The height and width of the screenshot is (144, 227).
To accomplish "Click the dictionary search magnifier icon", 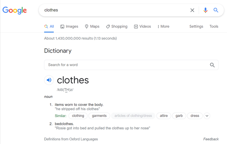I will [x=212, y=65].
